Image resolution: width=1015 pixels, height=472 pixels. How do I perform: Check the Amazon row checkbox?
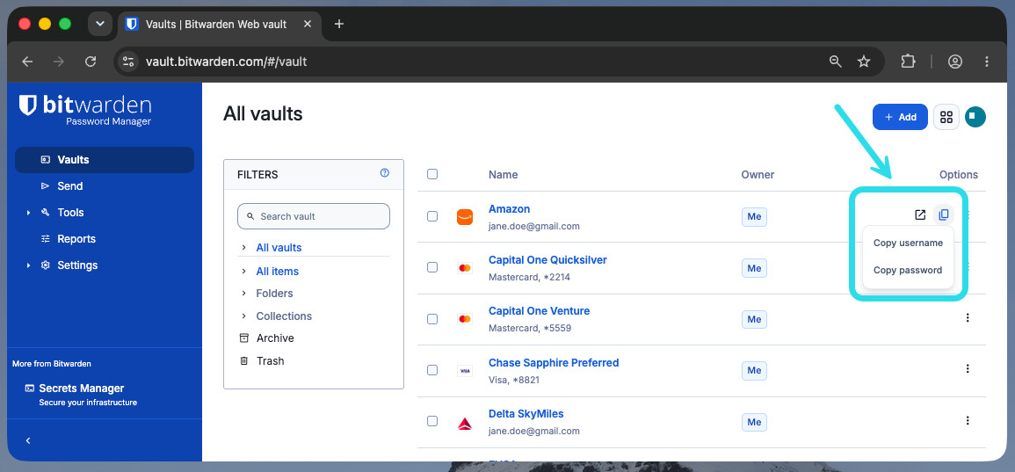pos(432,216)
